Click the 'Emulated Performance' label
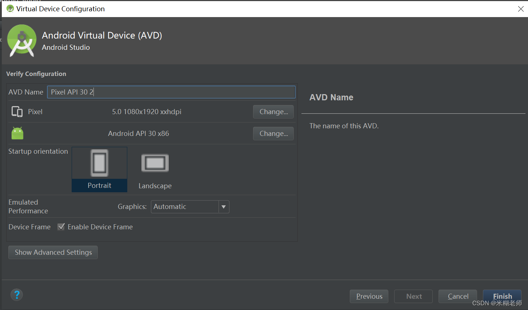The image size is (528, 310). click(x=28, y=206)
